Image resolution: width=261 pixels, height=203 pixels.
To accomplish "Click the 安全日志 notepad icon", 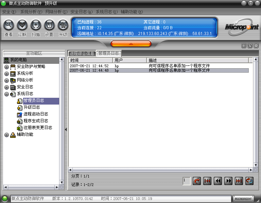I will tap(13, 88).
